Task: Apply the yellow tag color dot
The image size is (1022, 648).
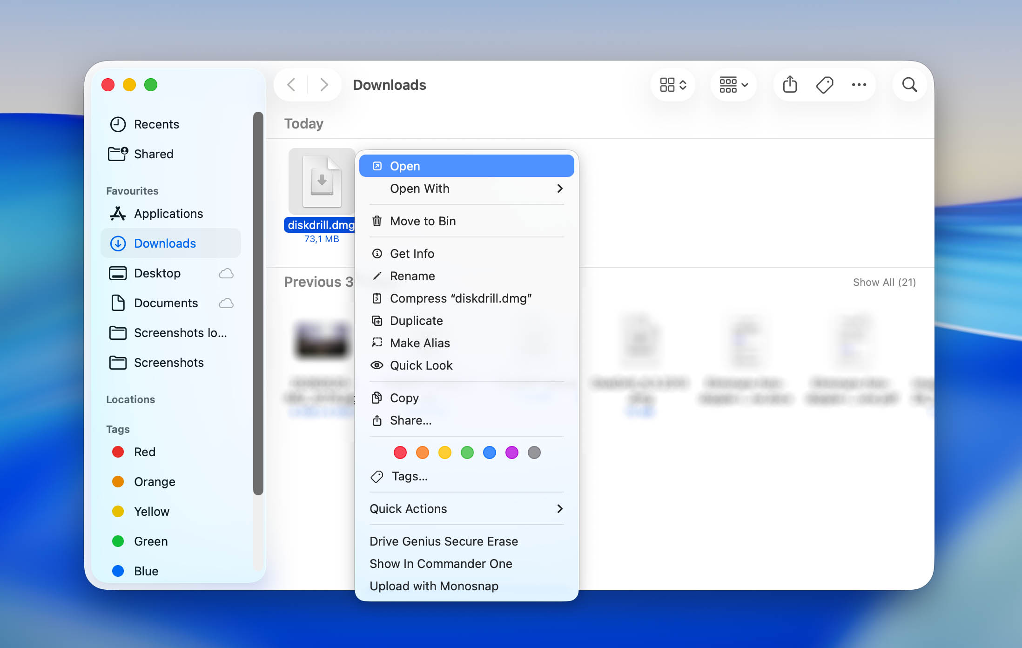Action: pyautogui.click(x=445, y=452)
